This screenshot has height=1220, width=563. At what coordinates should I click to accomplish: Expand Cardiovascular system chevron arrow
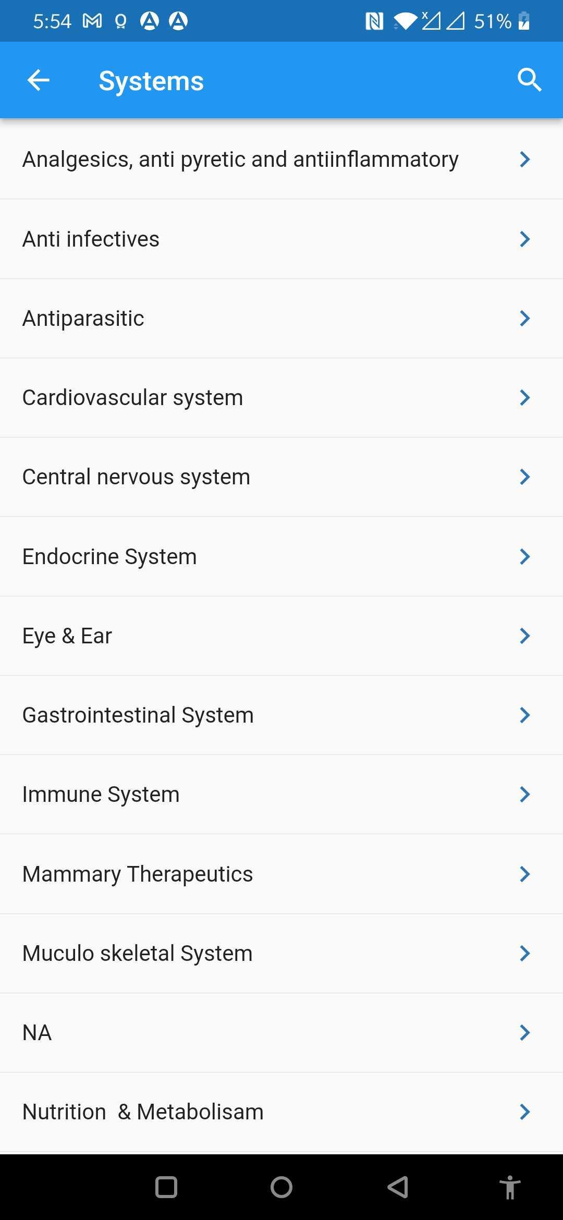click(x=524, y=398)
